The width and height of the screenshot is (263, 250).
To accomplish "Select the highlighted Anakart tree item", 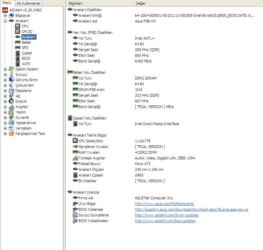I will [29, 37].
